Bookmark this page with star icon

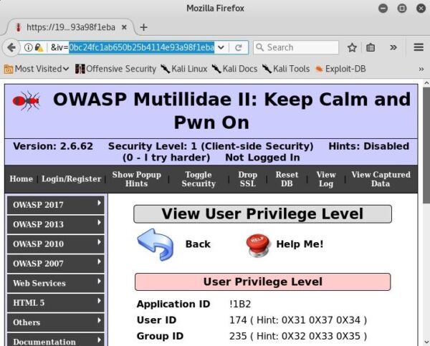tap(352, 47)
